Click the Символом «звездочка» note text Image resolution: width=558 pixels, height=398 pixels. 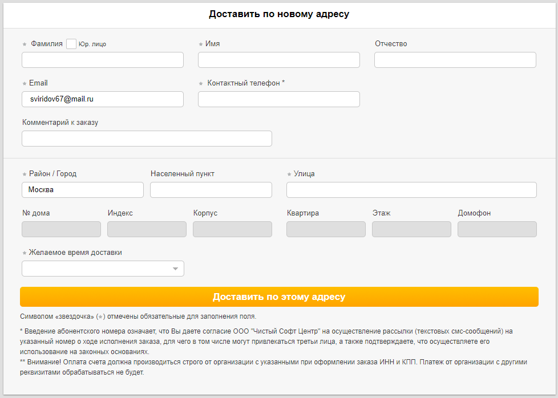pos(138,316)
